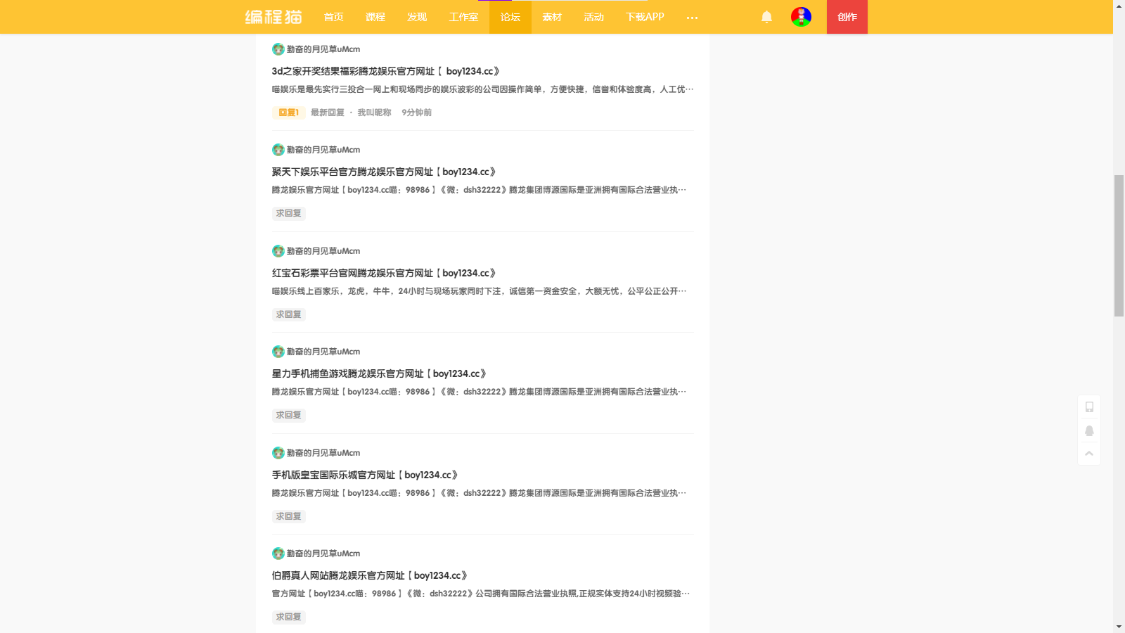Open the 活动 menu item

[594, 17]
